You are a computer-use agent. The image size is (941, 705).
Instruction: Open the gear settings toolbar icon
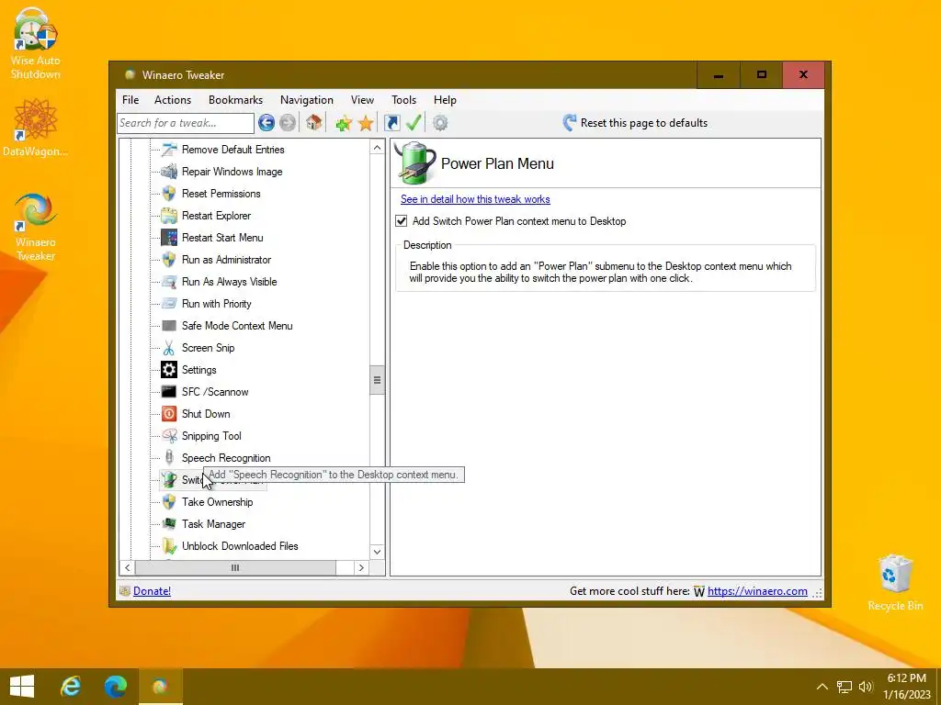pos(440,123)
